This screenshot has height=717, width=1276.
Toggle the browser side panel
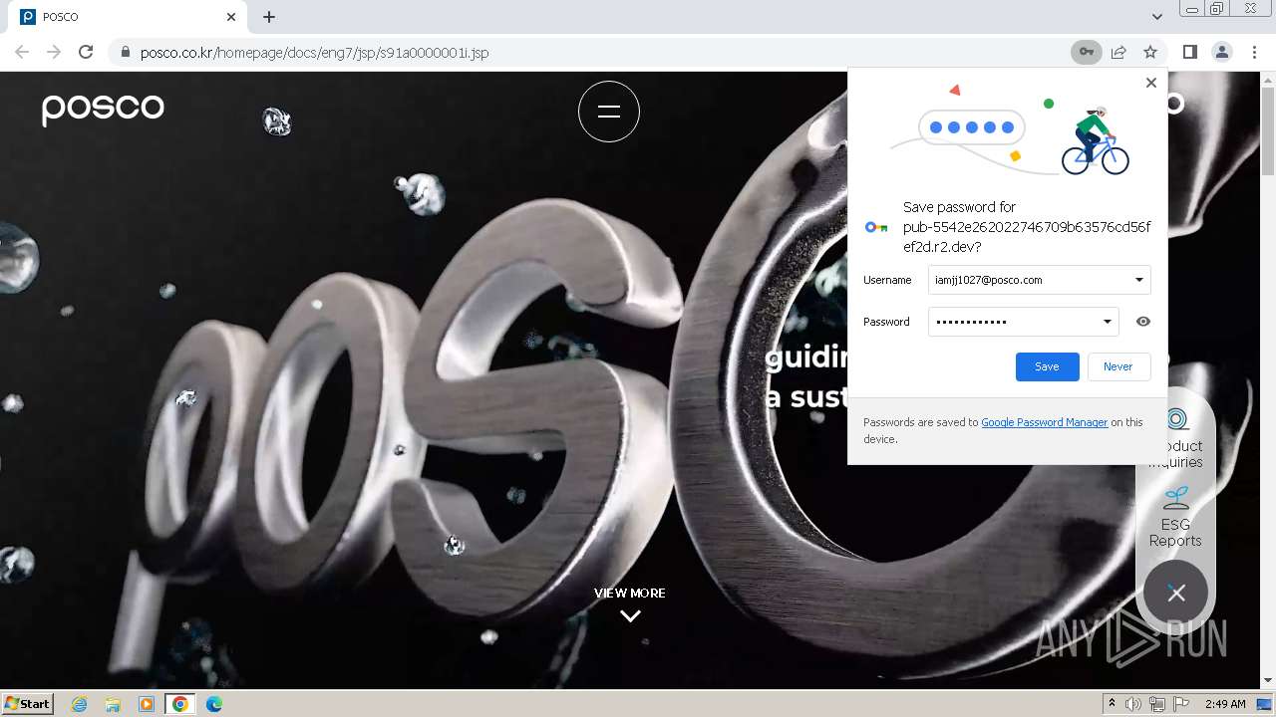pos(1189,52)
